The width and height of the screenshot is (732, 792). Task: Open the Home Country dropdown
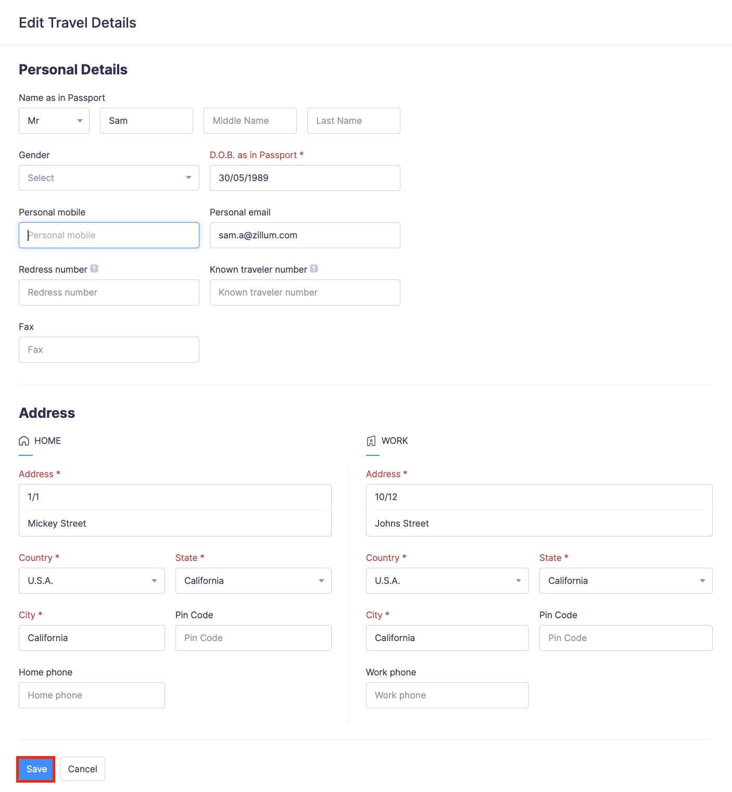click(x=92, y=581)
